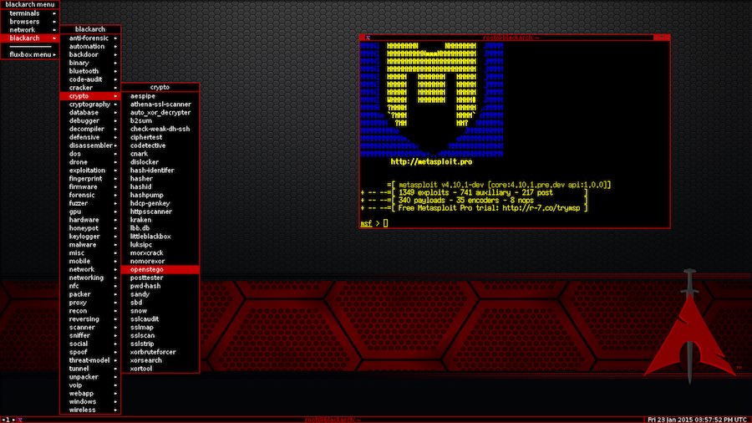Click the BlackArch logo on the desktop

689,334
